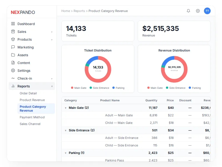Image resolution: width=222 pixels, height=167 pixels.
Task: Open the Settings menu item
Action: click(32, 71)
